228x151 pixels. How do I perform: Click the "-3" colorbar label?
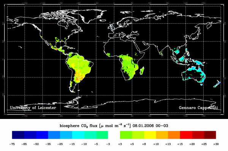pos(108,144)
